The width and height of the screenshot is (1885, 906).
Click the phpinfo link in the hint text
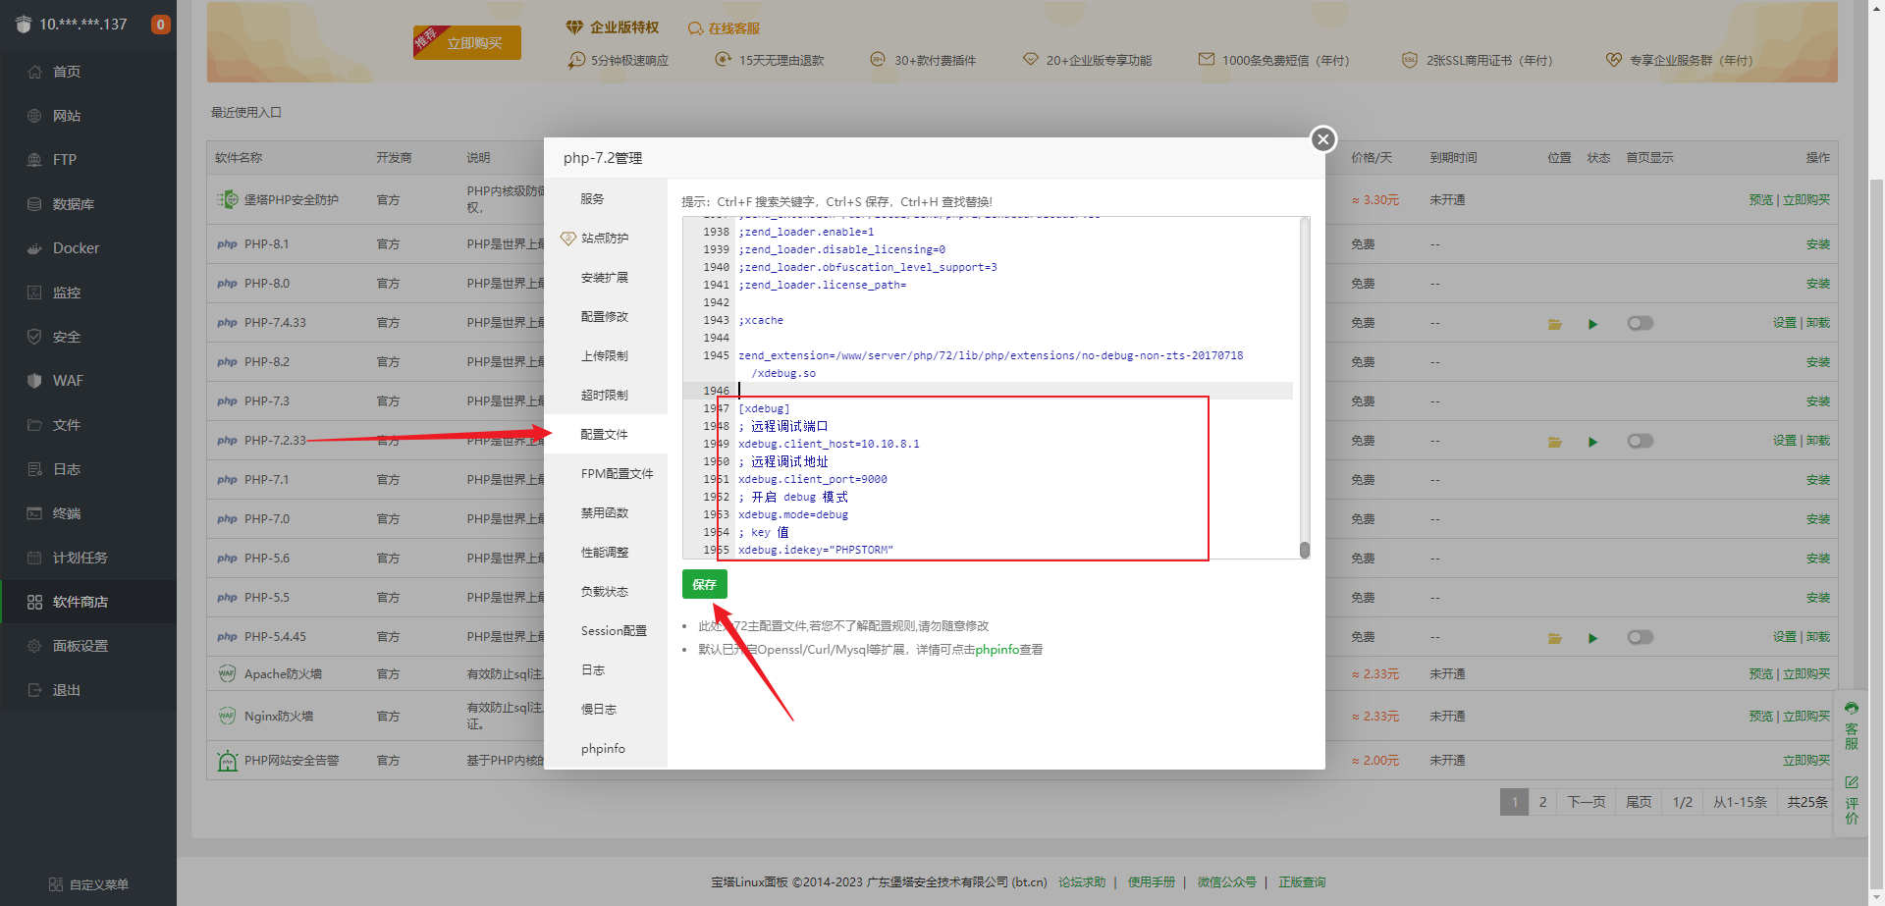pos(997,649)
